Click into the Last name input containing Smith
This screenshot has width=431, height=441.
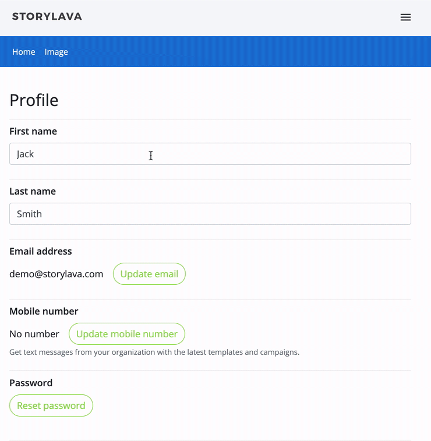click(x=210, y=214)
